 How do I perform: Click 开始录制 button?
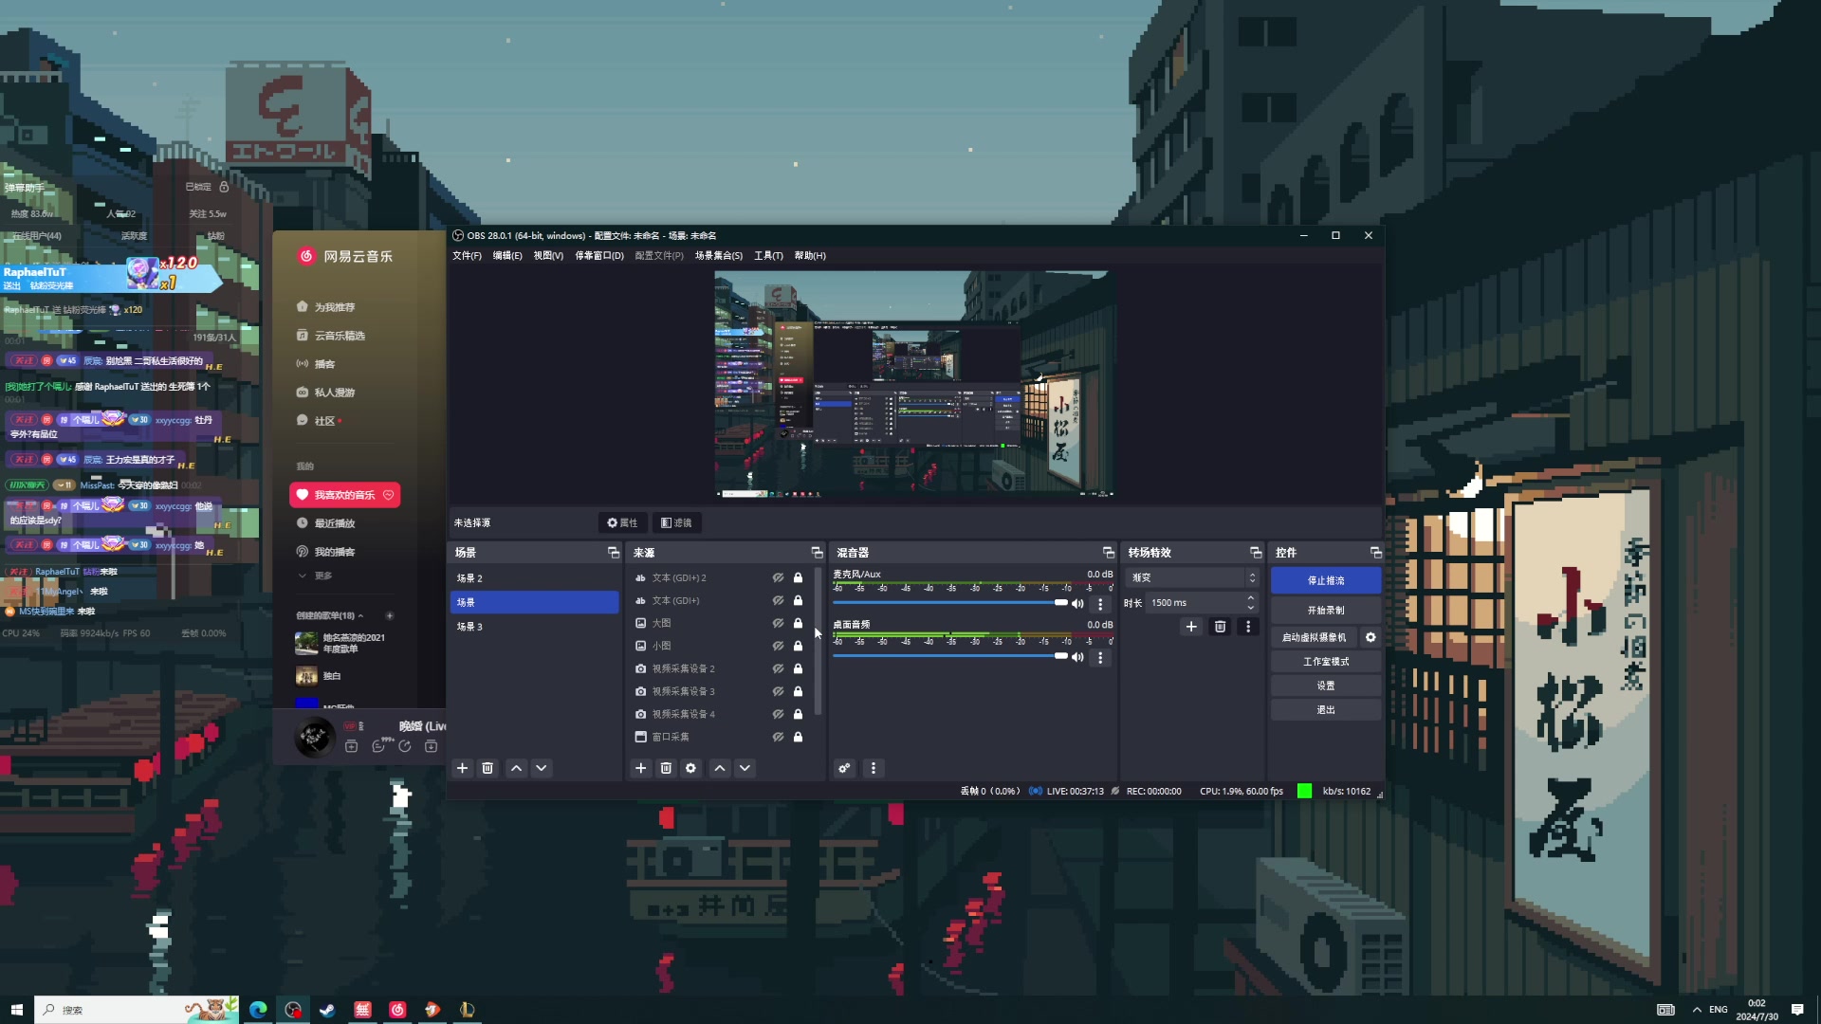pos(1326,611)
